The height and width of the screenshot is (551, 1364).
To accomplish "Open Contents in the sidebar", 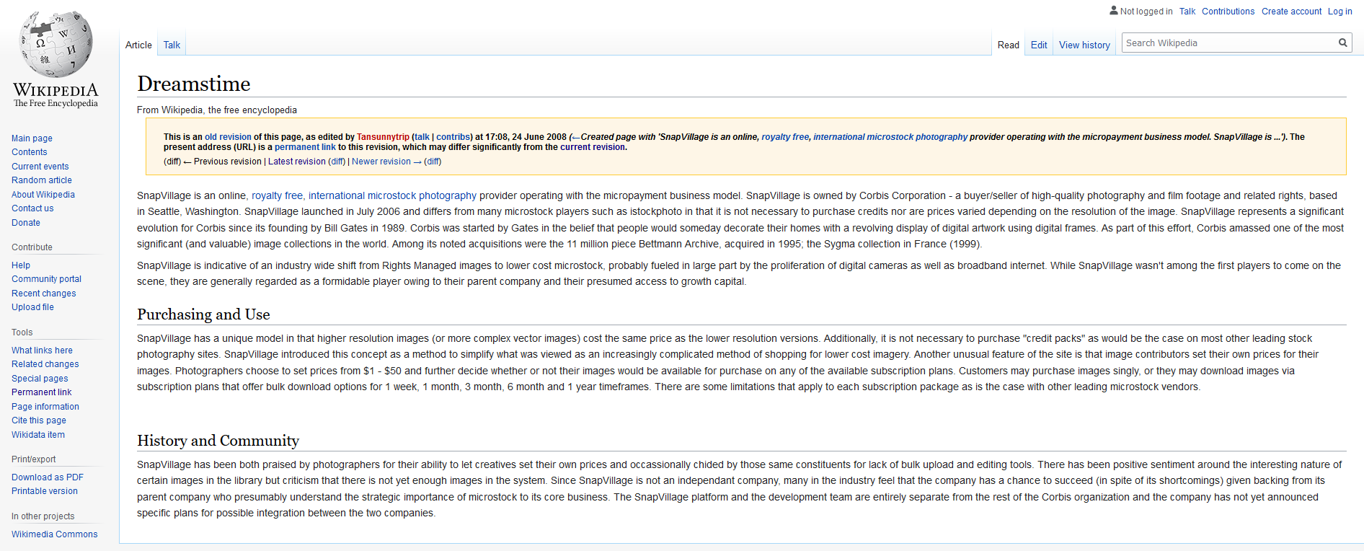I will [x=29, y=152].
